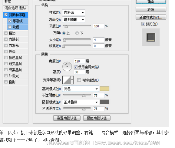Open 高光模式 dropdown showing 滤色

click(x=81, y=89)
